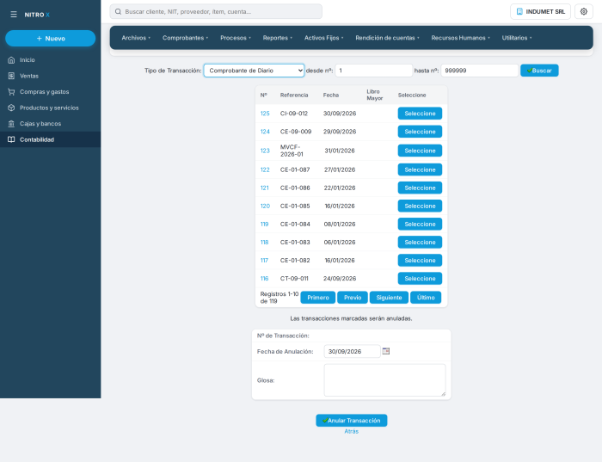The height and width of the screenshot is (462, 602).
Task: Go to Inicio in the sidebar
Action: [50, 60]
